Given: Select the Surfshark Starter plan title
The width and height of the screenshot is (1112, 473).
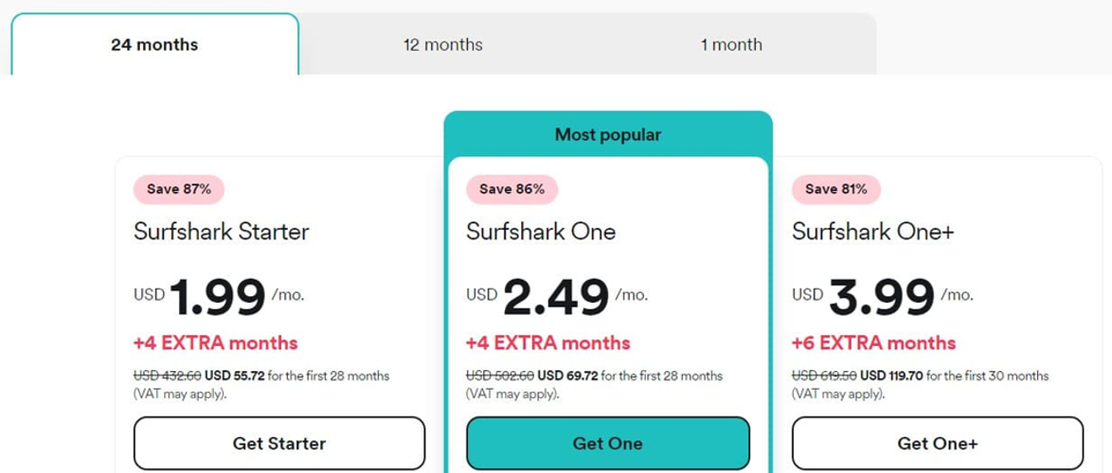Looking at the screenshot, I should click(x=222, y=232).
